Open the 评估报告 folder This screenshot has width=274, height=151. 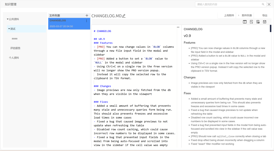pos(15,48)
